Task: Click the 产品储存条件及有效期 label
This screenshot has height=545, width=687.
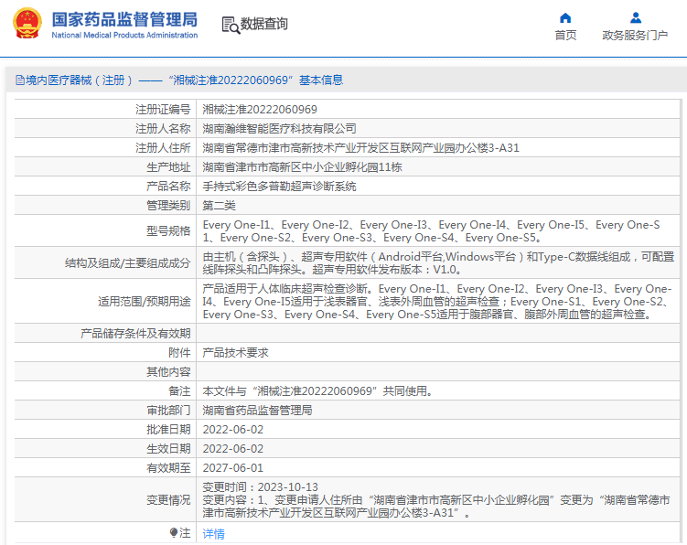Action: click(x=135, y=334)
